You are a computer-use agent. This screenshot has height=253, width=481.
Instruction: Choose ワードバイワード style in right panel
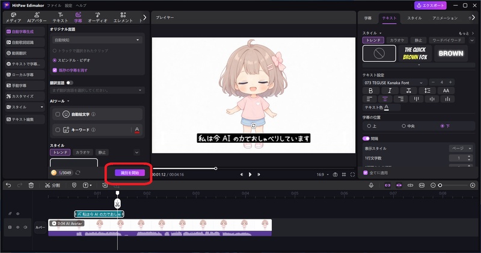point(447,40)
